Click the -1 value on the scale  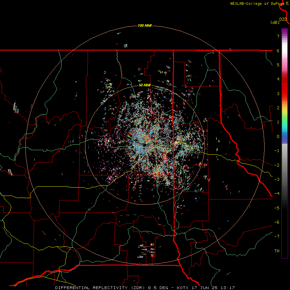click(x=277, y=151)
